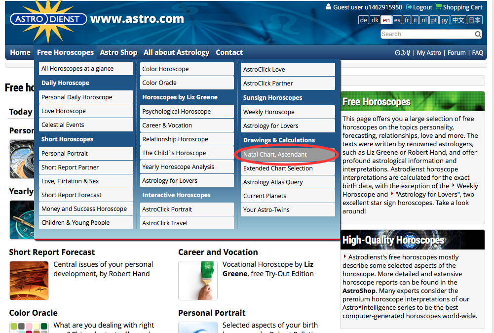Open Extended Chart Selection
Image resolution: width=494 pixels, height=333 pixels.
click(x=288, y=168)
